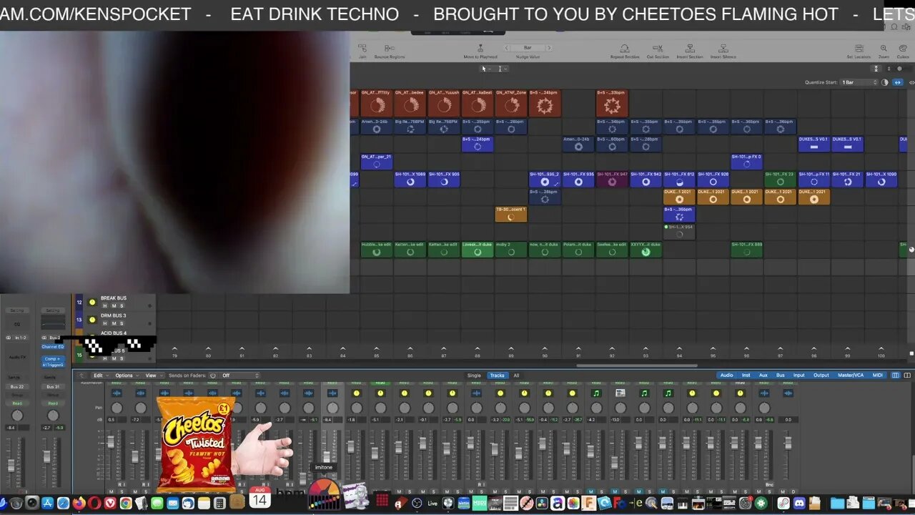
Task: Nudge left with the Bar arrow
Action: [x=507, y=48]
